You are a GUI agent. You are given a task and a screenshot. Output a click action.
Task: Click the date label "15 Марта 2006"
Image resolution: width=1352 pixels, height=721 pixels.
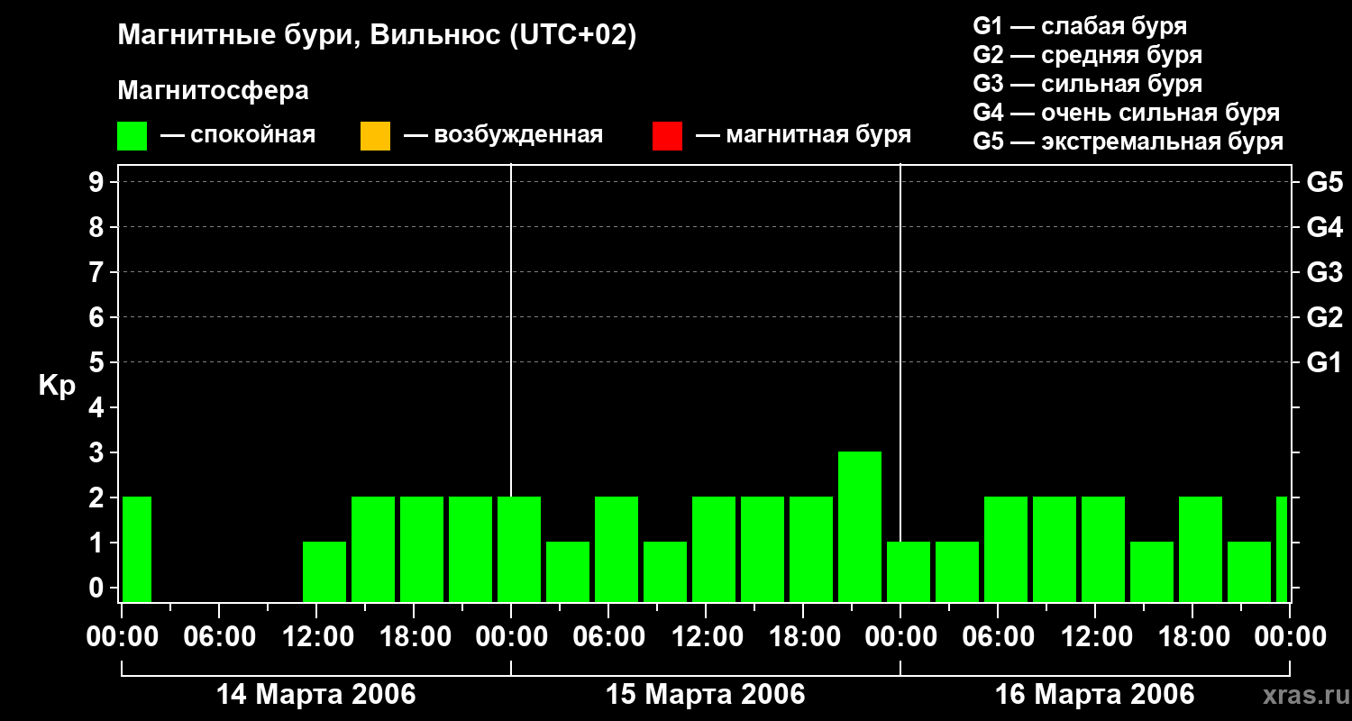tap(706, 695)
